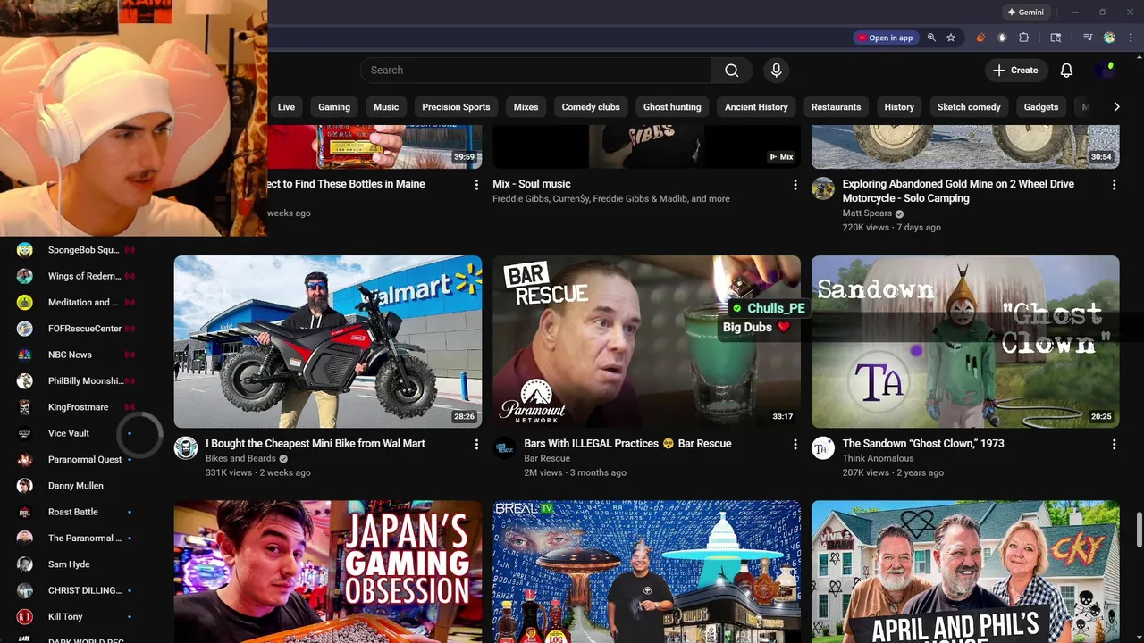Open the orange extension icon

click(980, 38)
